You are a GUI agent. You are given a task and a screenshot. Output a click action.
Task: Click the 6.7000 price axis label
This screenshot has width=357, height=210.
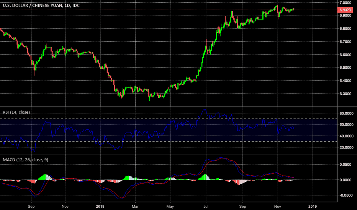click(x=346, y=42)
